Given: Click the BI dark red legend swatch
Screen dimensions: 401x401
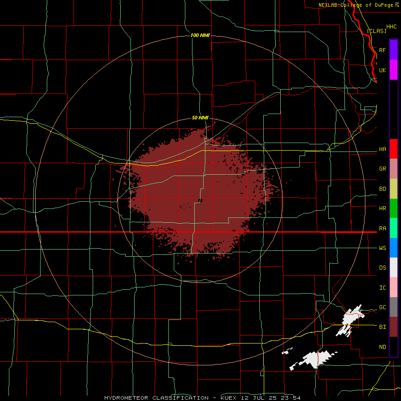Looking at the screenshot, I should 393,327.
